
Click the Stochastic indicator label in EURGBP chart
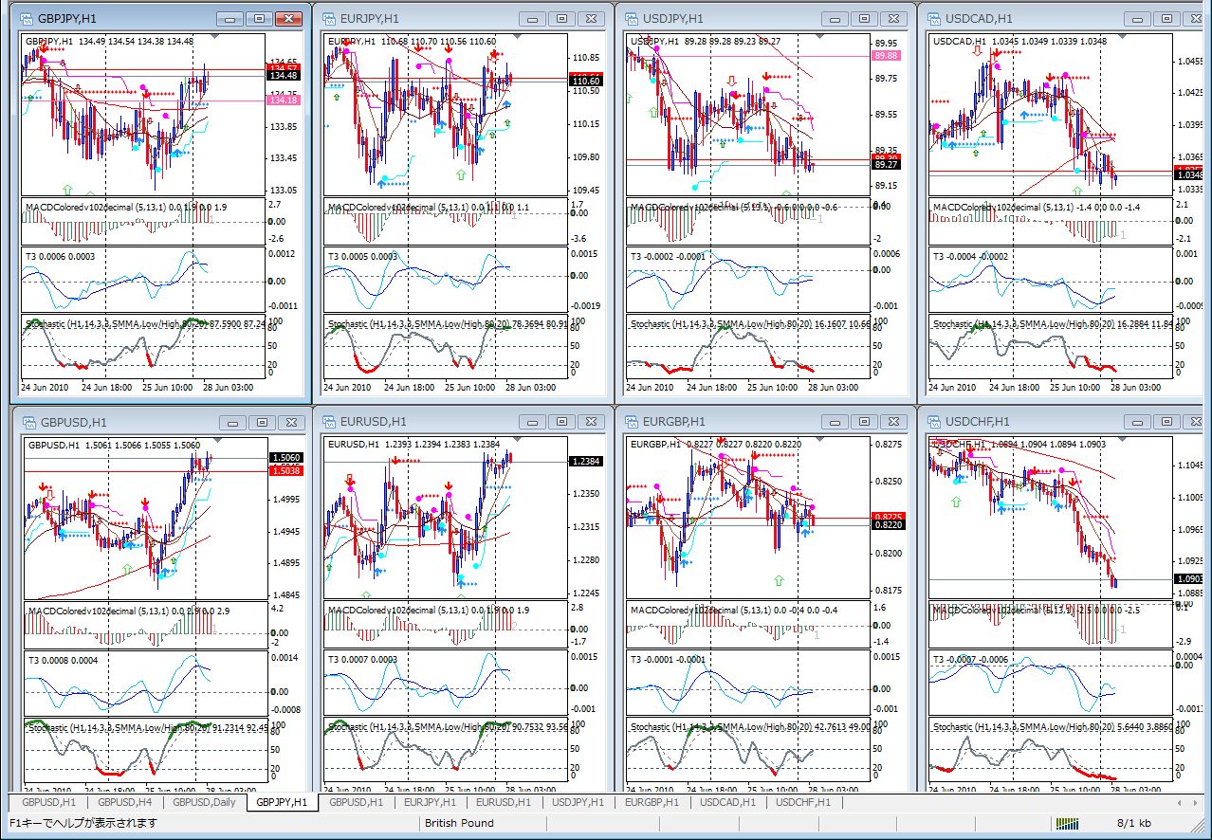(749, 728)
